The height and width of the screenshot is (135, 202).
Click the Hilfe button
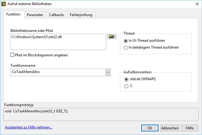tap(189, 128)
